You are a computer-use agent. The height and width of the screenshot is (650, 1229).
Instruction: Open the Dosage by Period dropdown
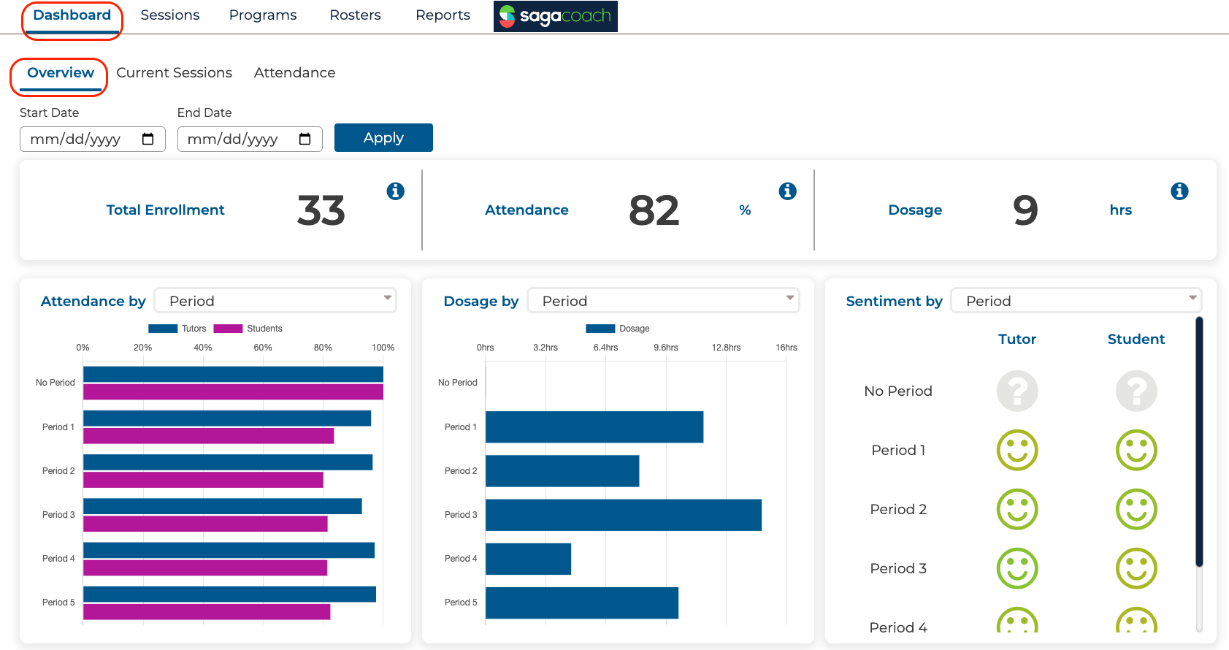(663, 301)
